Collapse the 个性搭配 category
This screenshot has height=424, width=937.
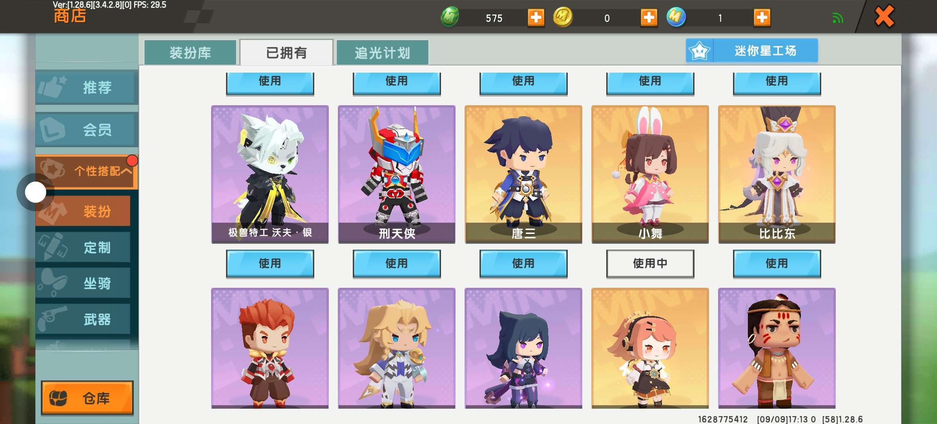point(87,171)
